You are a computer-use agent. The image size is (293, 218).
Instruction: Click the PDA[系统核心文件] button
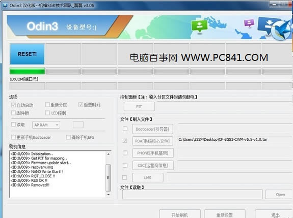point(153,141)
